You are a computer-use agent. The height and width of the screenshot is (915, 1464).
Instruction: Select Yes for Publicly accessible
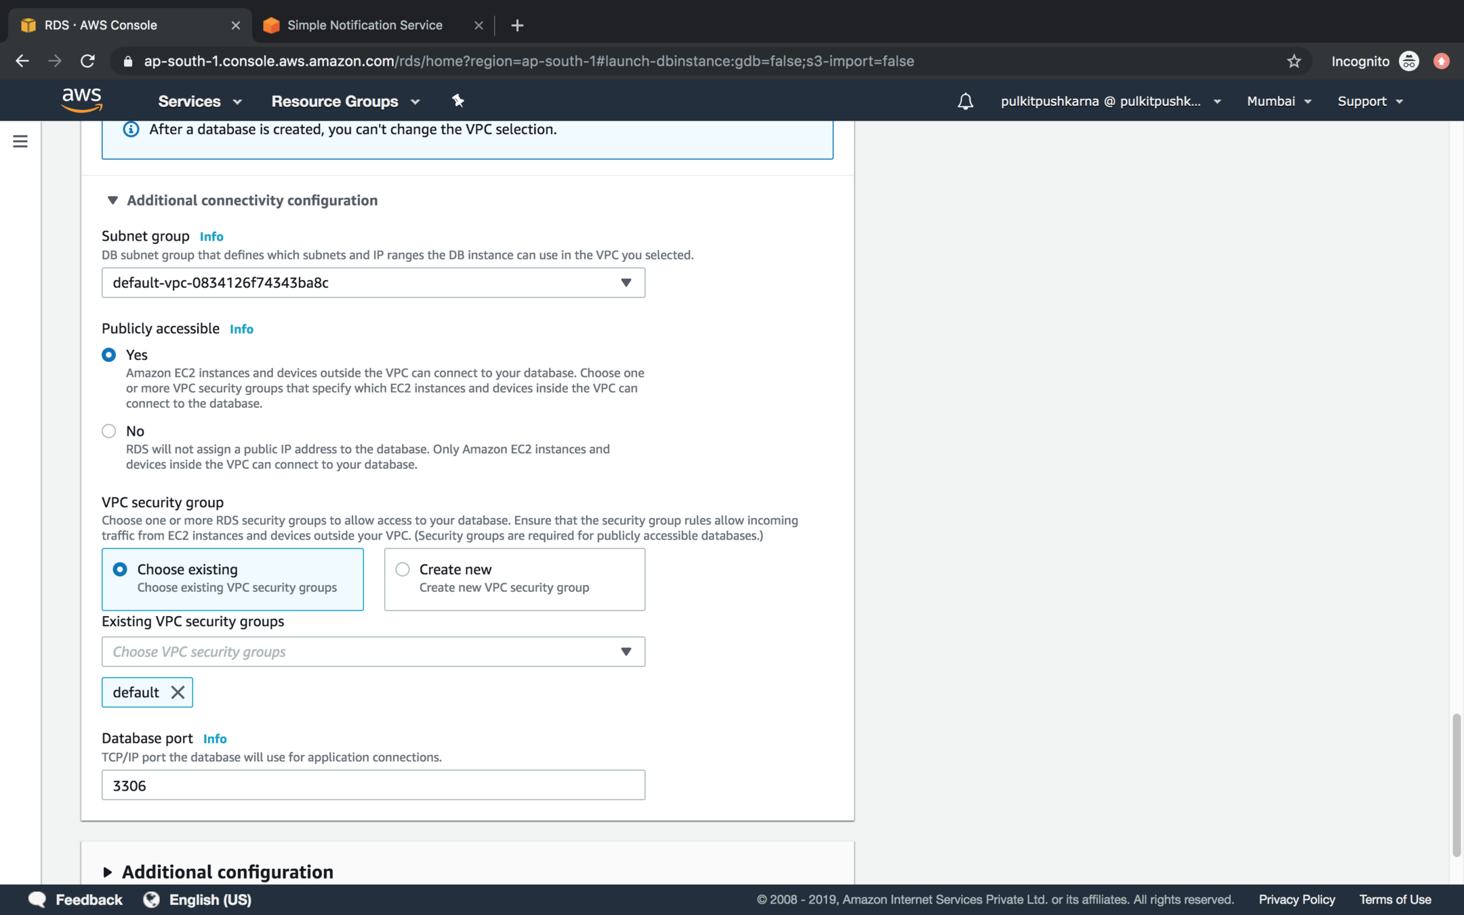point(109,354)
